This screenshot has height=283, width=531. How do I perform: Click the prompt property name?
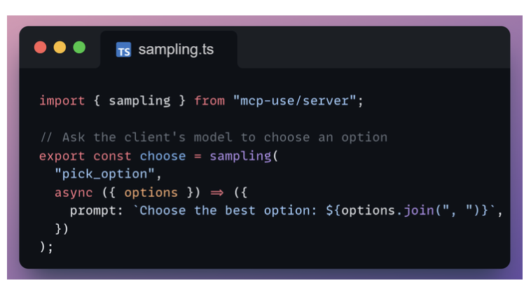point(95,210)
